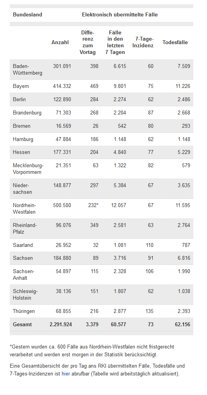Select the Hamburg row label
Viewport: 207px width, 395px height.
click(23, 139)
